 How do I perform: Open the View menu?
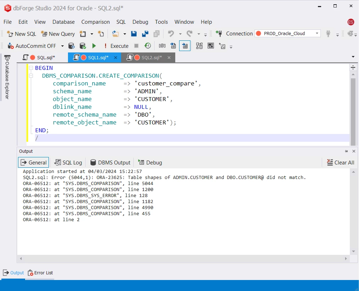pos(40,22)
